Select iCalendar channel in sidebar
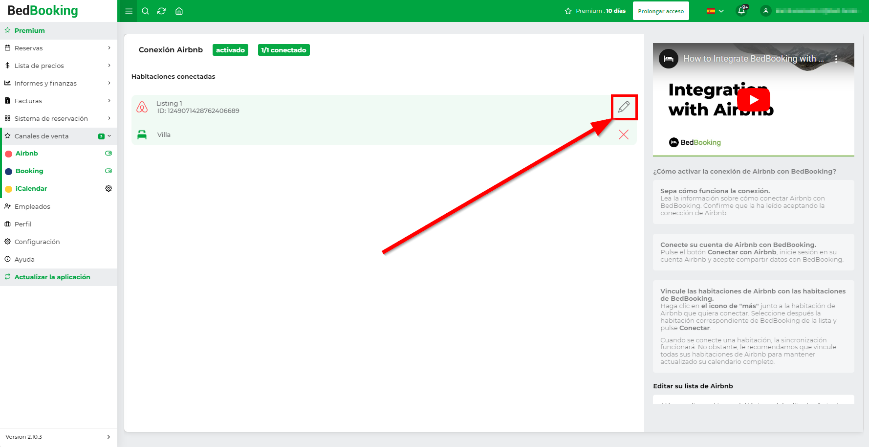 pos(31,188)
